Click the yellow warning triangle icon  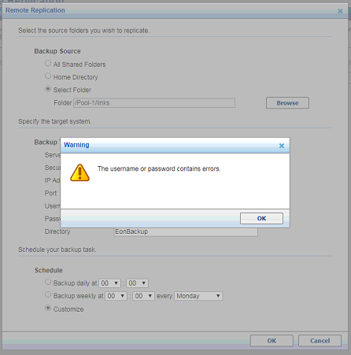click(79, 172)
